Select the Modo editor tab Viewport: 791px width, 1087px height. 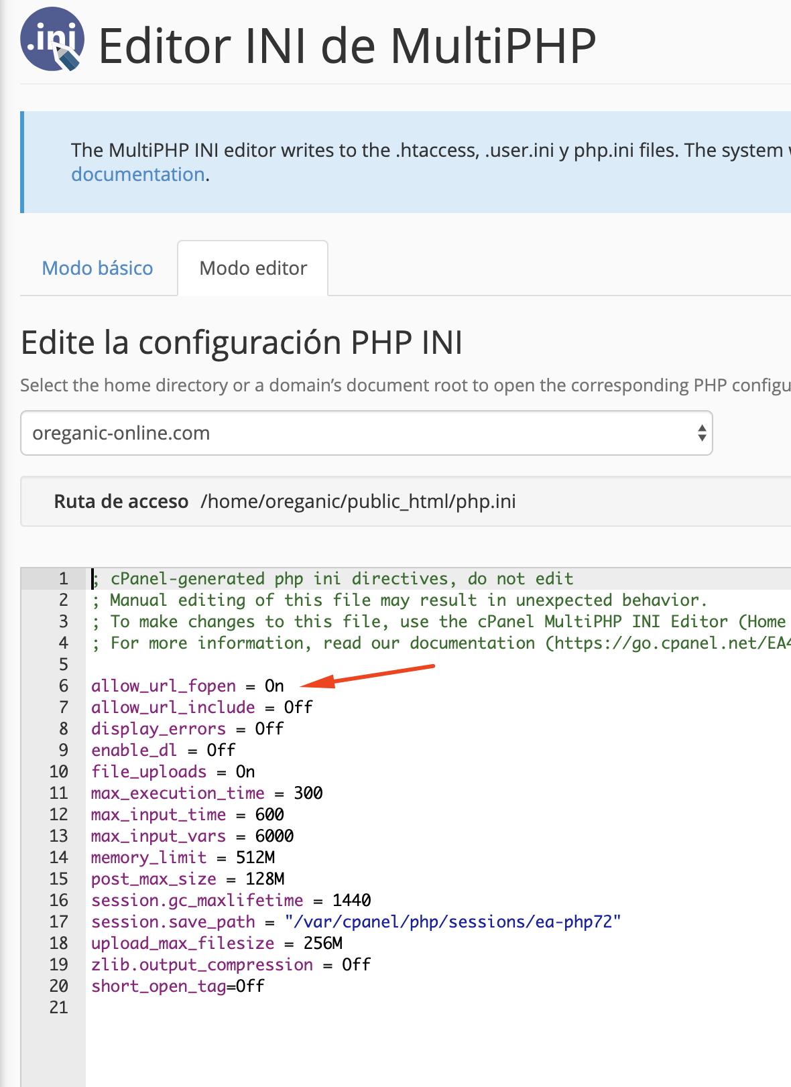[x=253, y=268]
